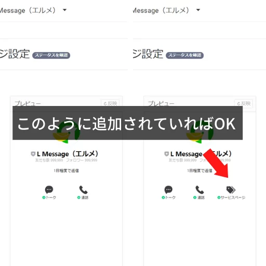This screenshot has width=266, height=266.
Task: Click the 通話 phone icon in left preview
Action: point(83,190)
